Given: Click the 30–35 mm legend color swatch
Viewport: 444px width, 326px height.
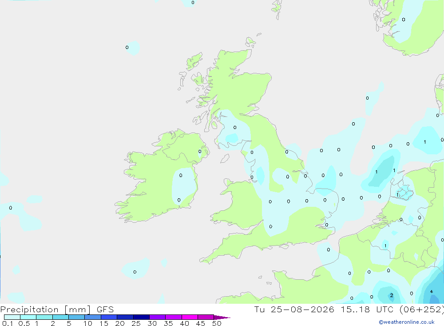Looking at the screenshot, I should [x=158, y=317].
